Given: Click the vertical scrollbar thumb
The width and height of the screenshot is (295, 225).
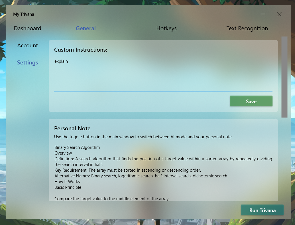Looking at the screenshot, I should point(284,77).
